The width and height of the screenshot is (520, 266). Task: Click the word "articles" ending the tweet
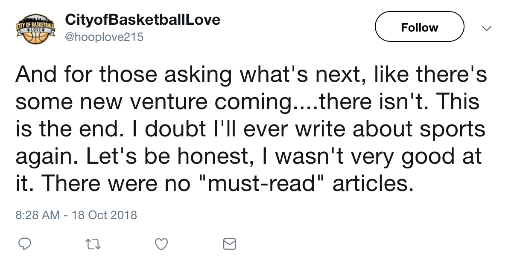pyautogui.click(x=373, y=184)
